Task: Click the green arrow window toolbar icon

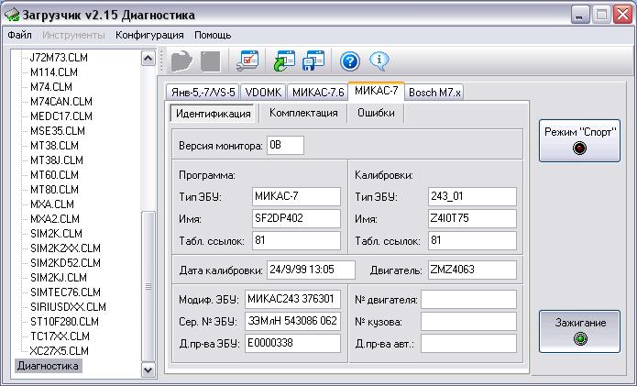Action: tap(283, 61)
